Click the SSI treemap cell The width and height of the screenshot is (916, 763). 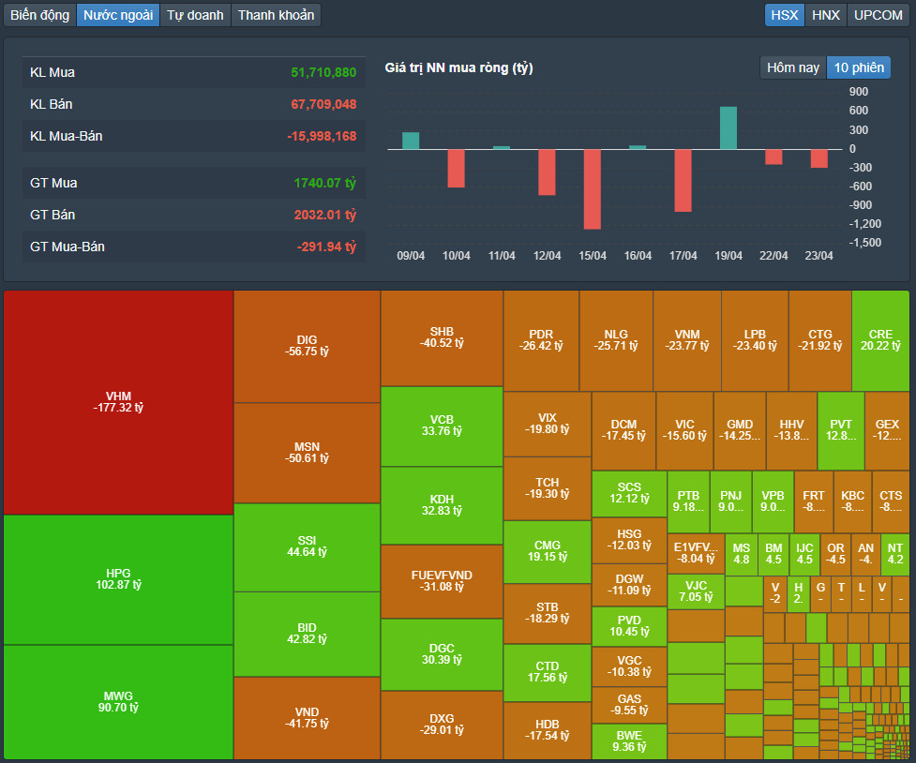(x=307, y=547)
